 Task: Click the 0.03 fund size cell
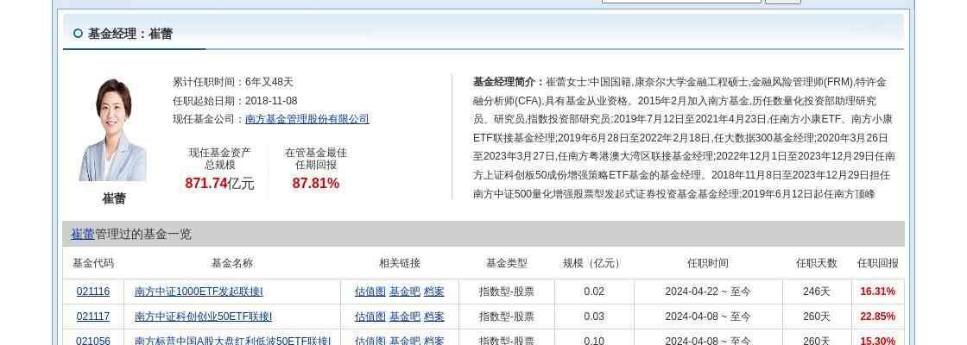pos(594,317)
